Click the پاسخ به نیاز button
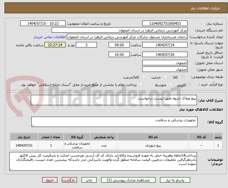 (175, 180)
